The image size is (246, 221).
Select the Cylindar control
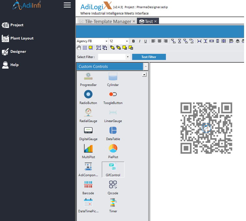113,80
